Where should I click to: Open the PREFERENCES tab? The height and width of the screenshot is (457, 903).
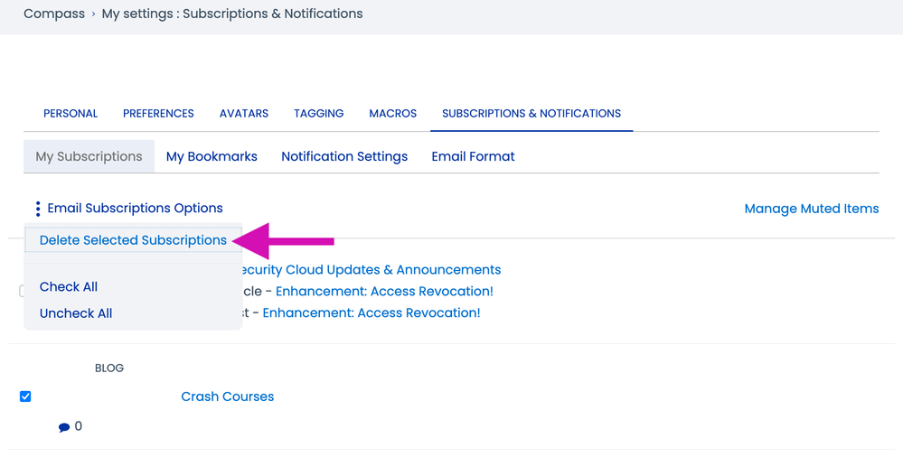click(158, 114)
